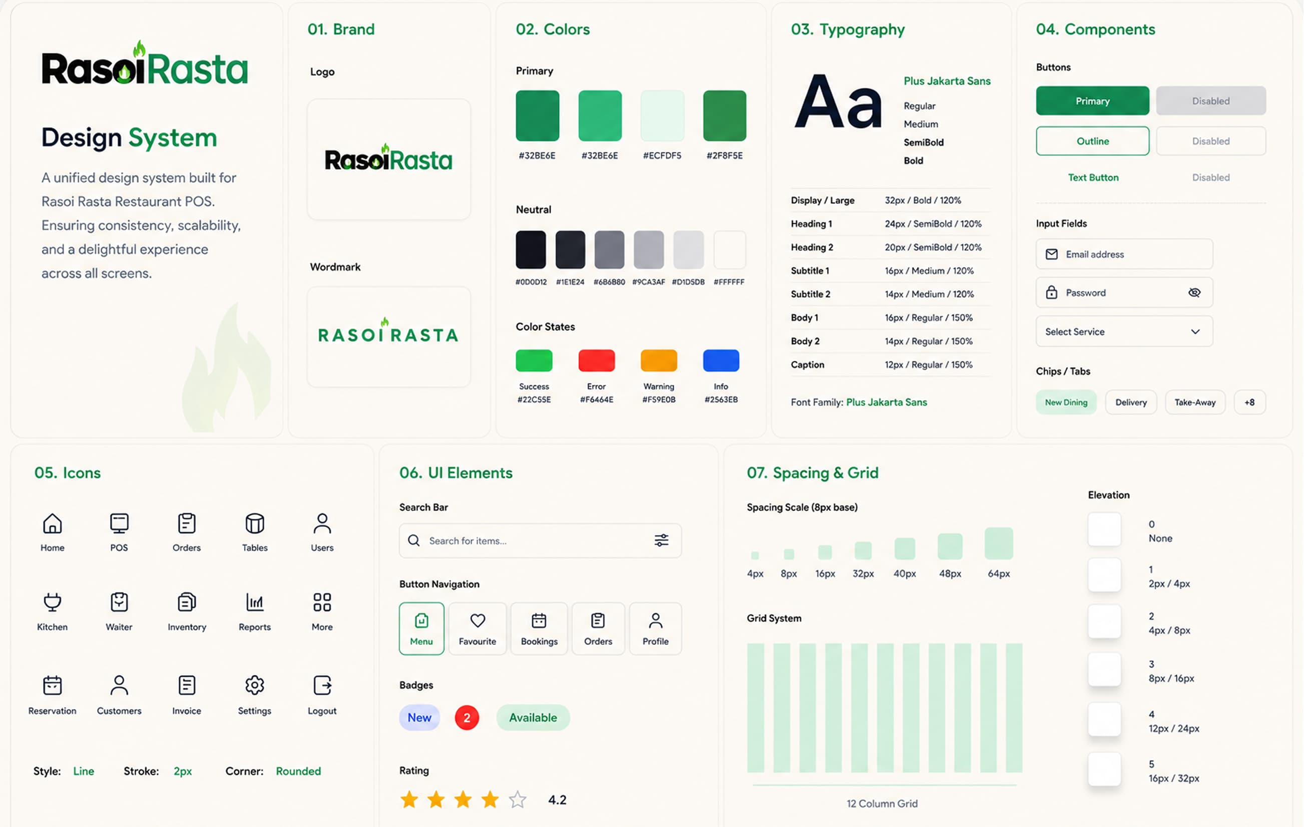
Task: Click the Outline button
Action: pyautogui.click(x=1092, y=141)
